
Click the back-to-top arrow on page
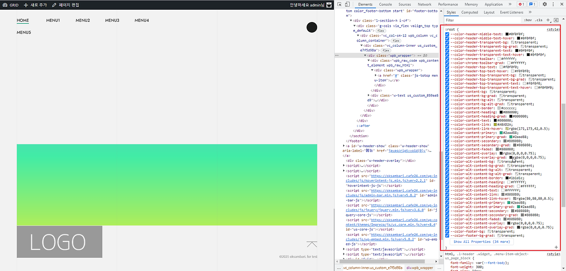click(312, 244)
